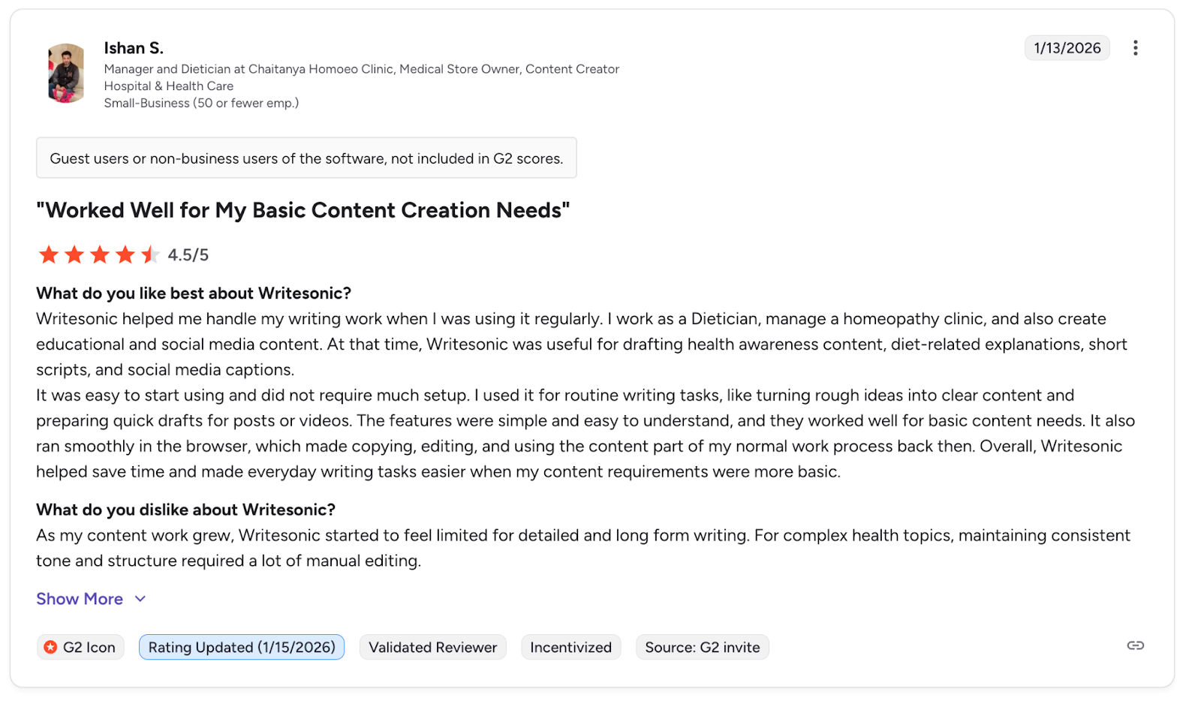Click the first orange rating star
The width and height of the screenshot is (1201, 707).
(49, 255)
